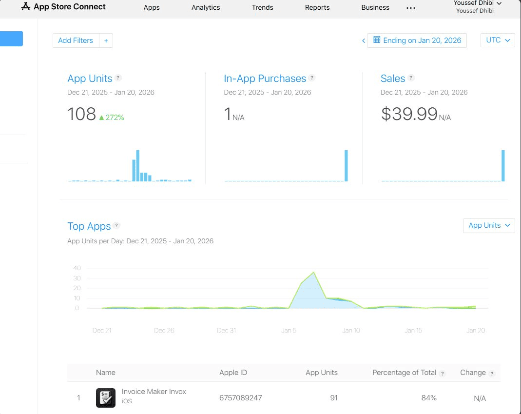Click the Sales help question mark icon
Viewport: 521px width, 414px height.
412,78
